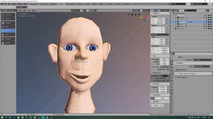Switch to UV Editing workspace tab

click(x=118, y=4)
